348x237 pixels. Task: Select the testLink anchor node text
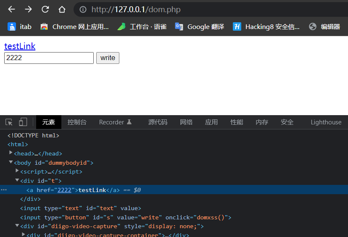[92, 190]
